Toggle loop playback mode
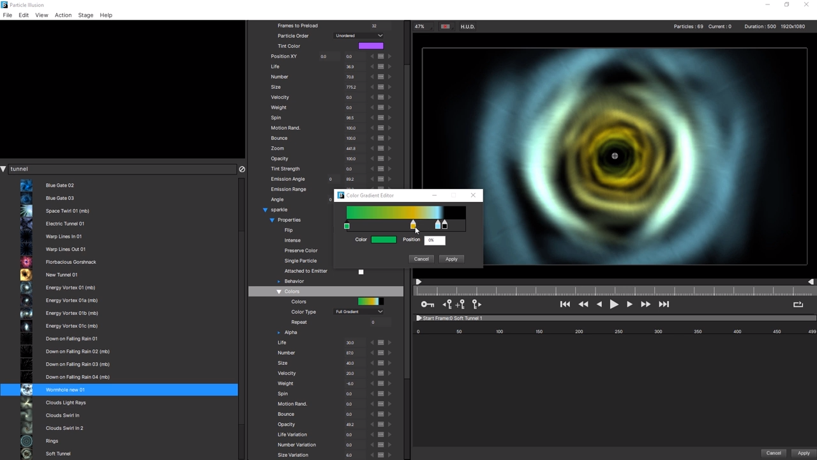 point(798,304)
